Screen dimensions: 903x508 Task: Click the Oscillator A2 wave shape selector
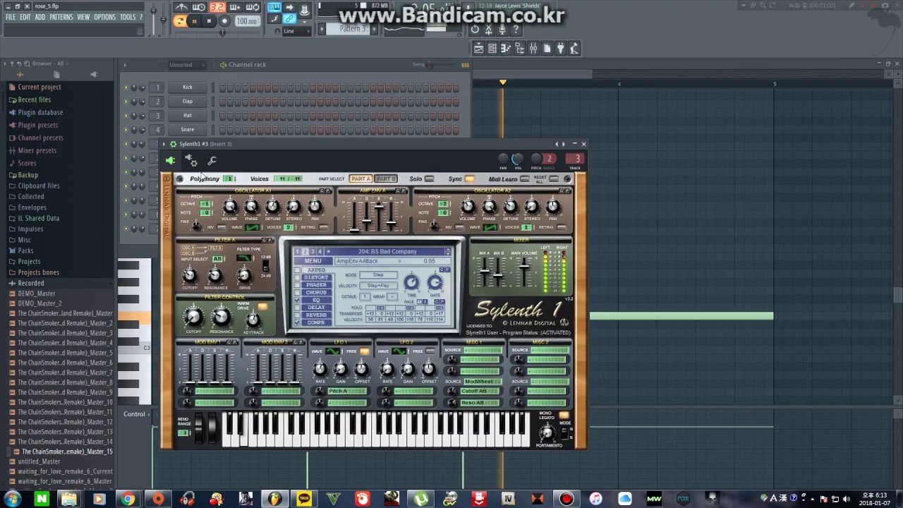tap(490, 227)
